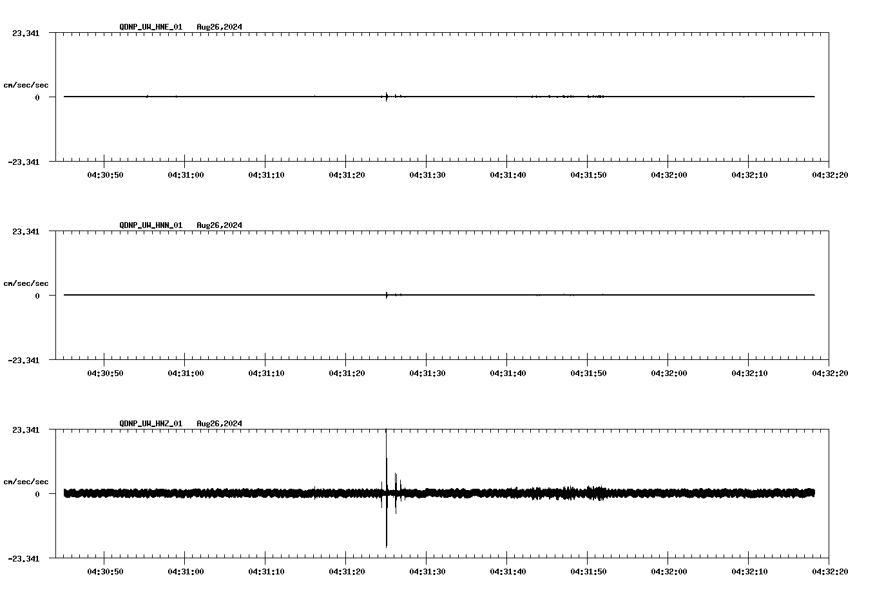Select the 23.341 upper limit on HNE plot
The width and height of the screenshot is (875, 595).
pyautogui.click(x=26, y=33)
